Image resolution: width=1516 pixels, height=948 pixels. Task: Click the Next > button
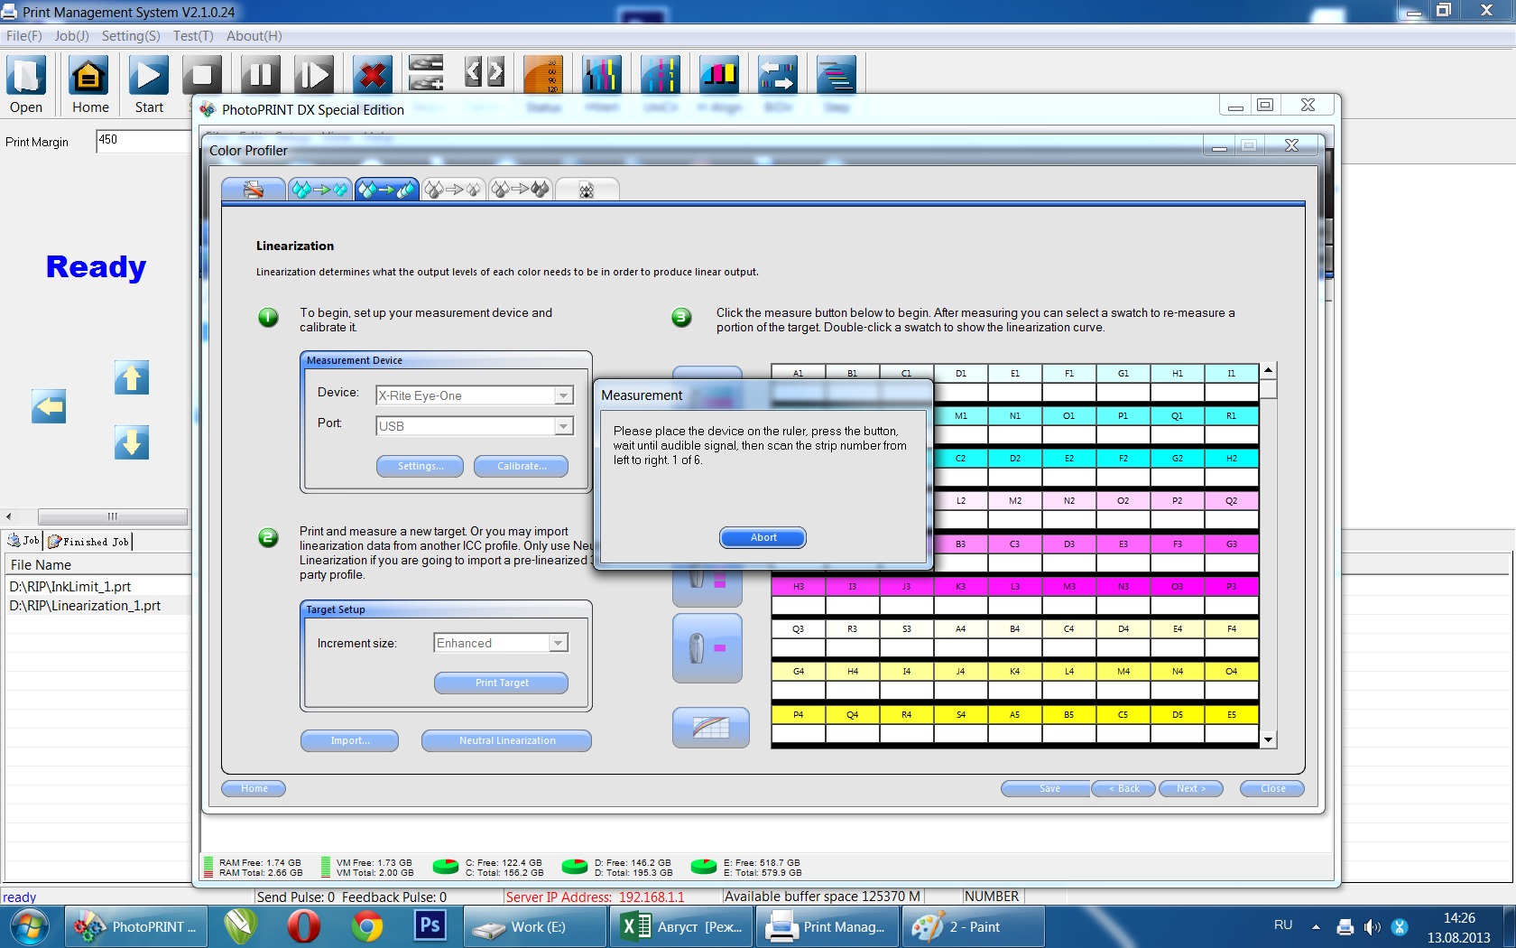tap(1191, 788)
